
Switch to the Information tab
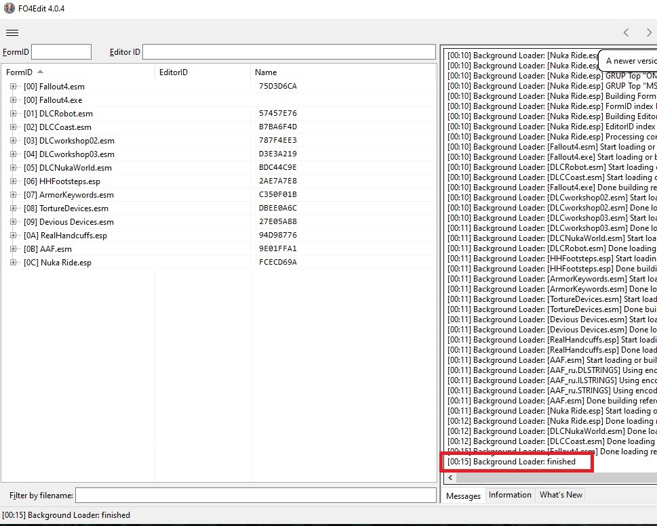[510, 495]
